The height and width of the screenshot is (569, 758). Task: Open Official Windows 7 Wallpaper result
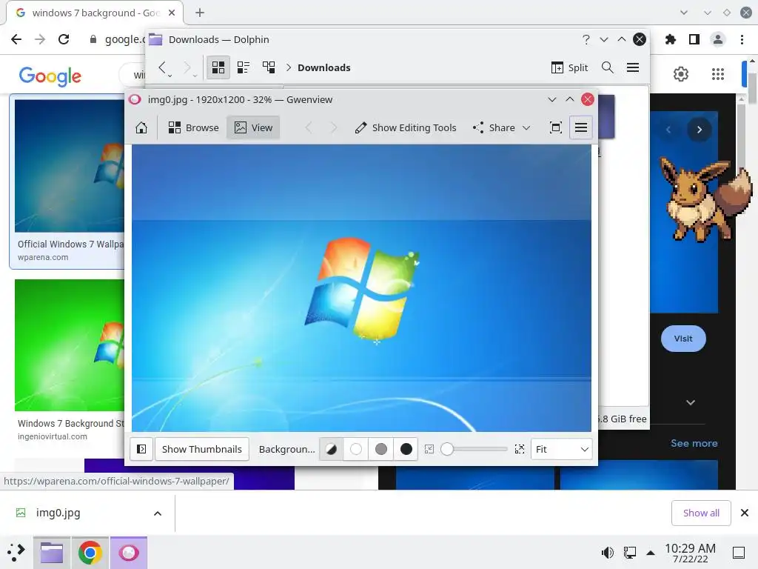67,181
